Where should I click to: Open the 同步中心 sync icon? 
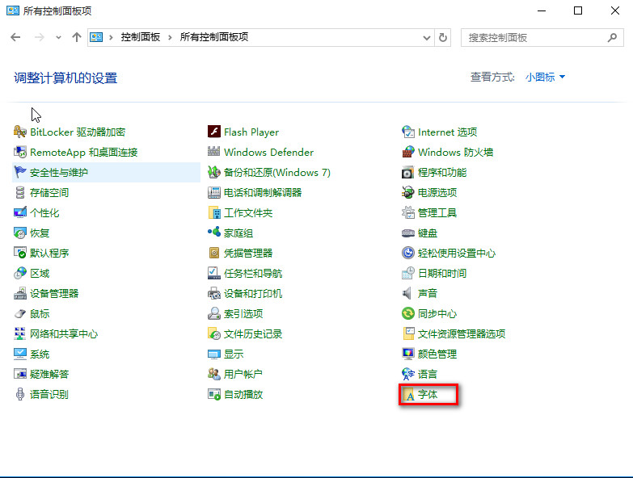408,313
